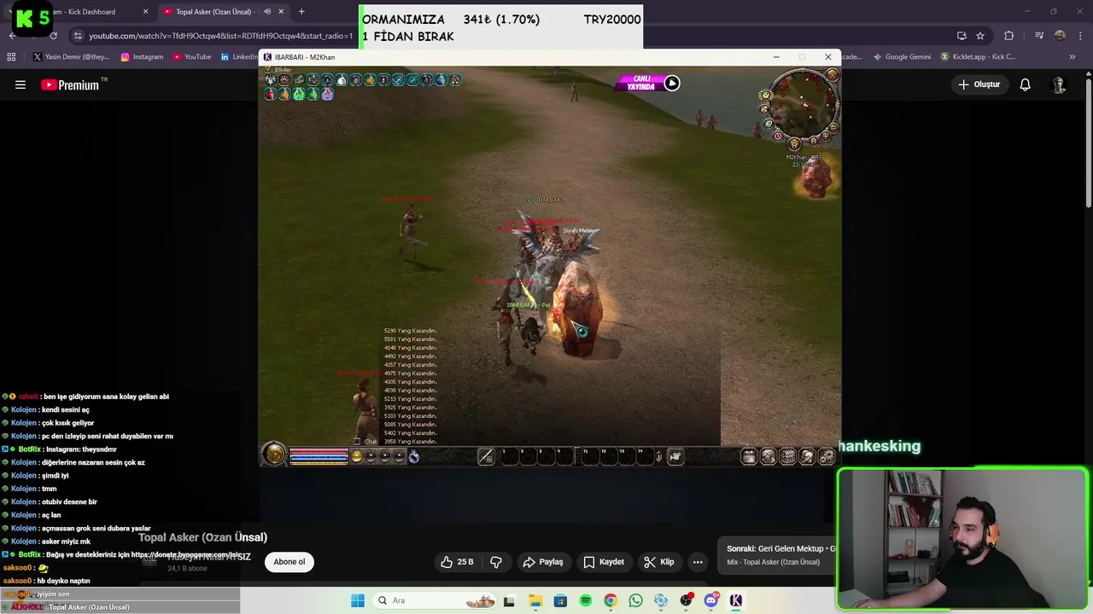Open Task View on the taskbar
The height and width of the screenshot is (614, 1093).
point(509,600)
